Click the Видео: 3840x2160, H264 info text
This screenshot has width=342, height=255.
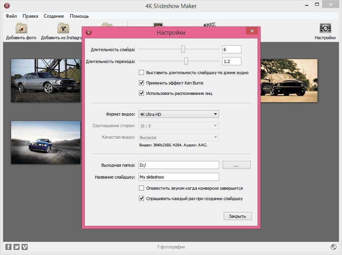pyautogui.click(x=173, y=145)
